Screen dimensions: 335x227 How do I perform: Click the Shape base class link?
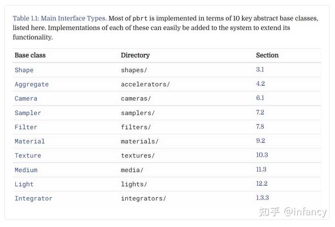pyautogui.click(x=24, y=70)
